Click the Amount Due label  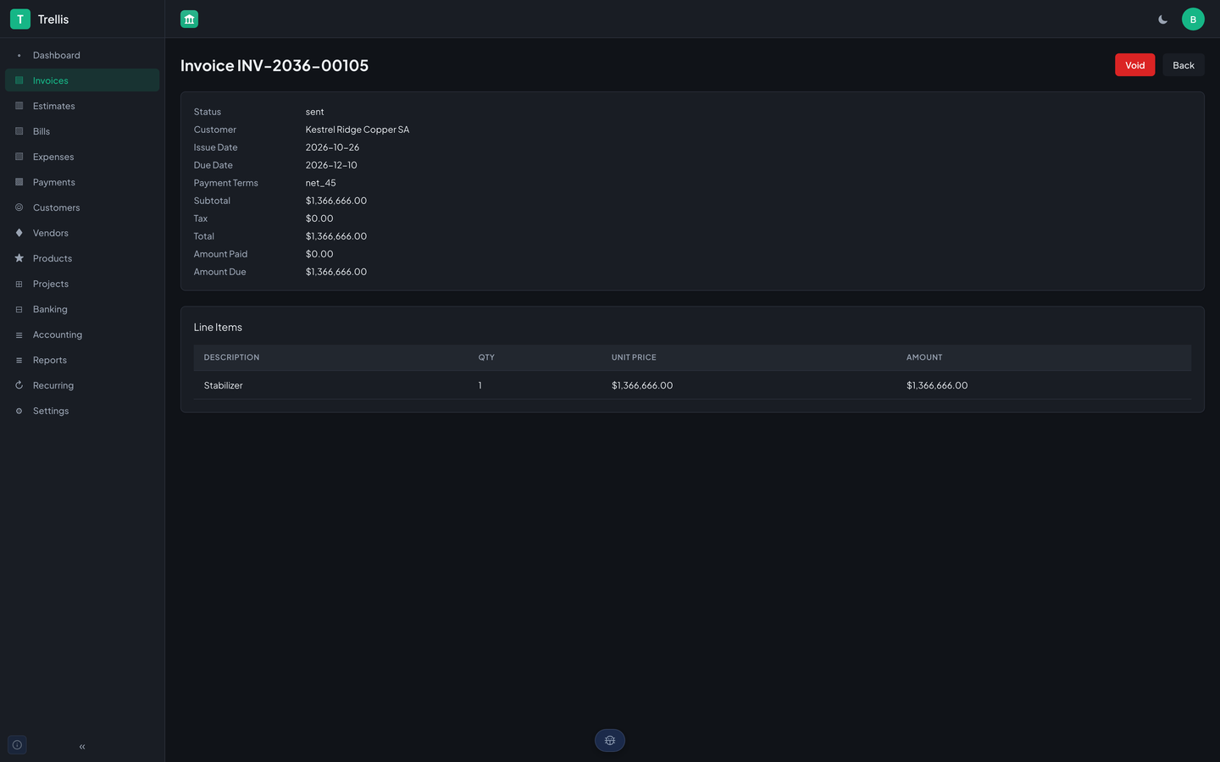coord(220,272)
